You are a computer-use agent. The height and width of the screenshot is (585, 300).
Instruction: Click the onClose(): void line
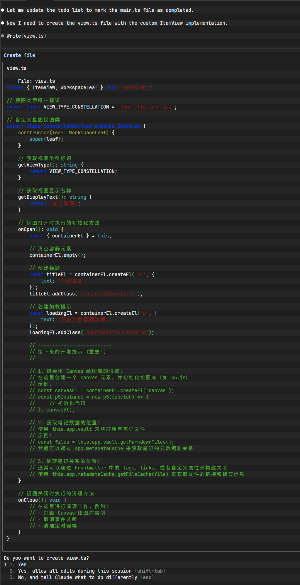(42, 500)
